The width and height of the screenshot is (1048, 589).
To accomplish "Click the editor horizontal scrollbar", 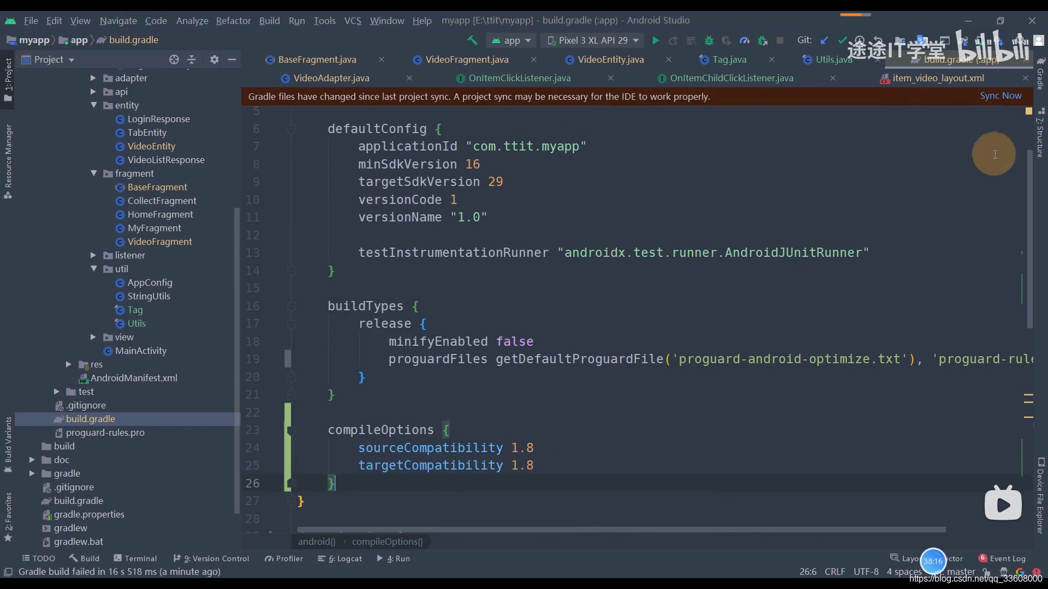I will click(621, 530).
